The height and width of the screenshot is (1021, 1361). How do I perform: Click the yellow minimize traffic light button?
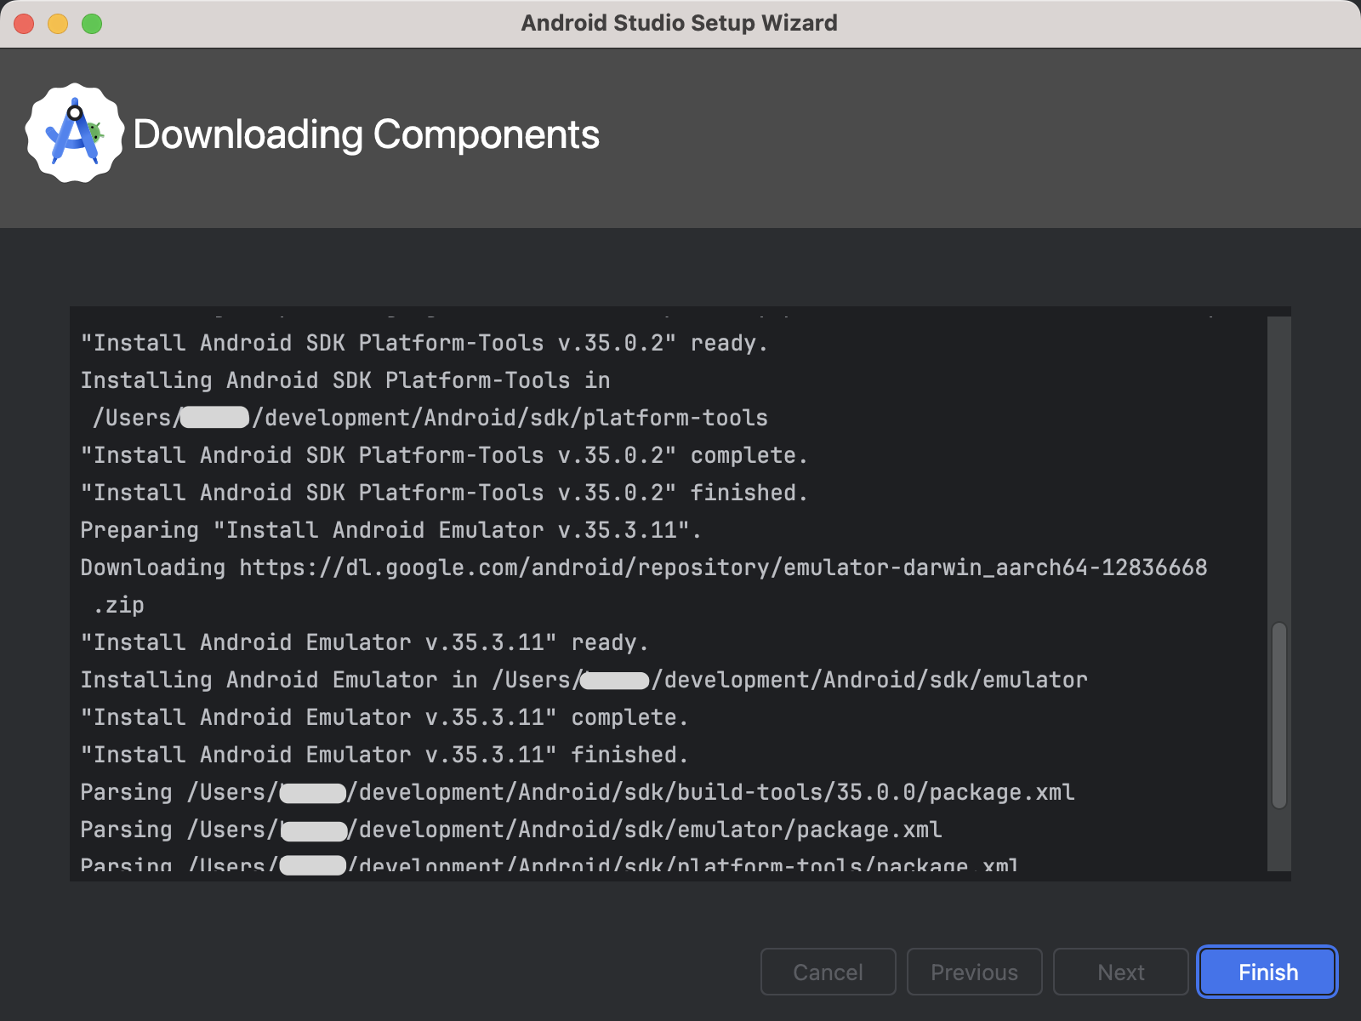[x=56, y=24]
